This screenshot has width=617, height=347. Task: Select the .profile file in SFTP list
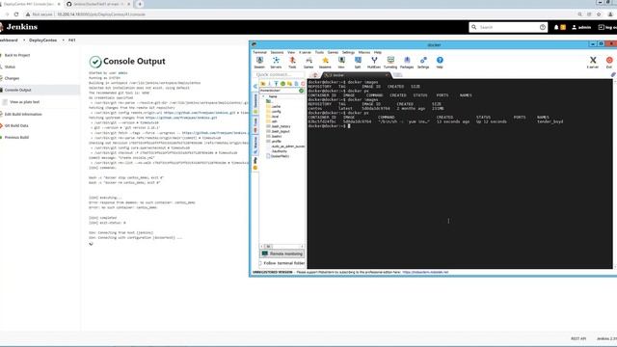pos(277,142)
